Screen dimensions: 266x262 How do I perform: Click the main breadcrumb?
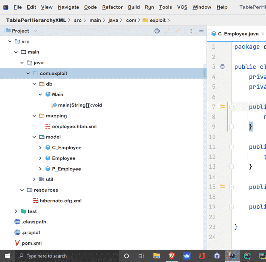(x=95, y=20)
